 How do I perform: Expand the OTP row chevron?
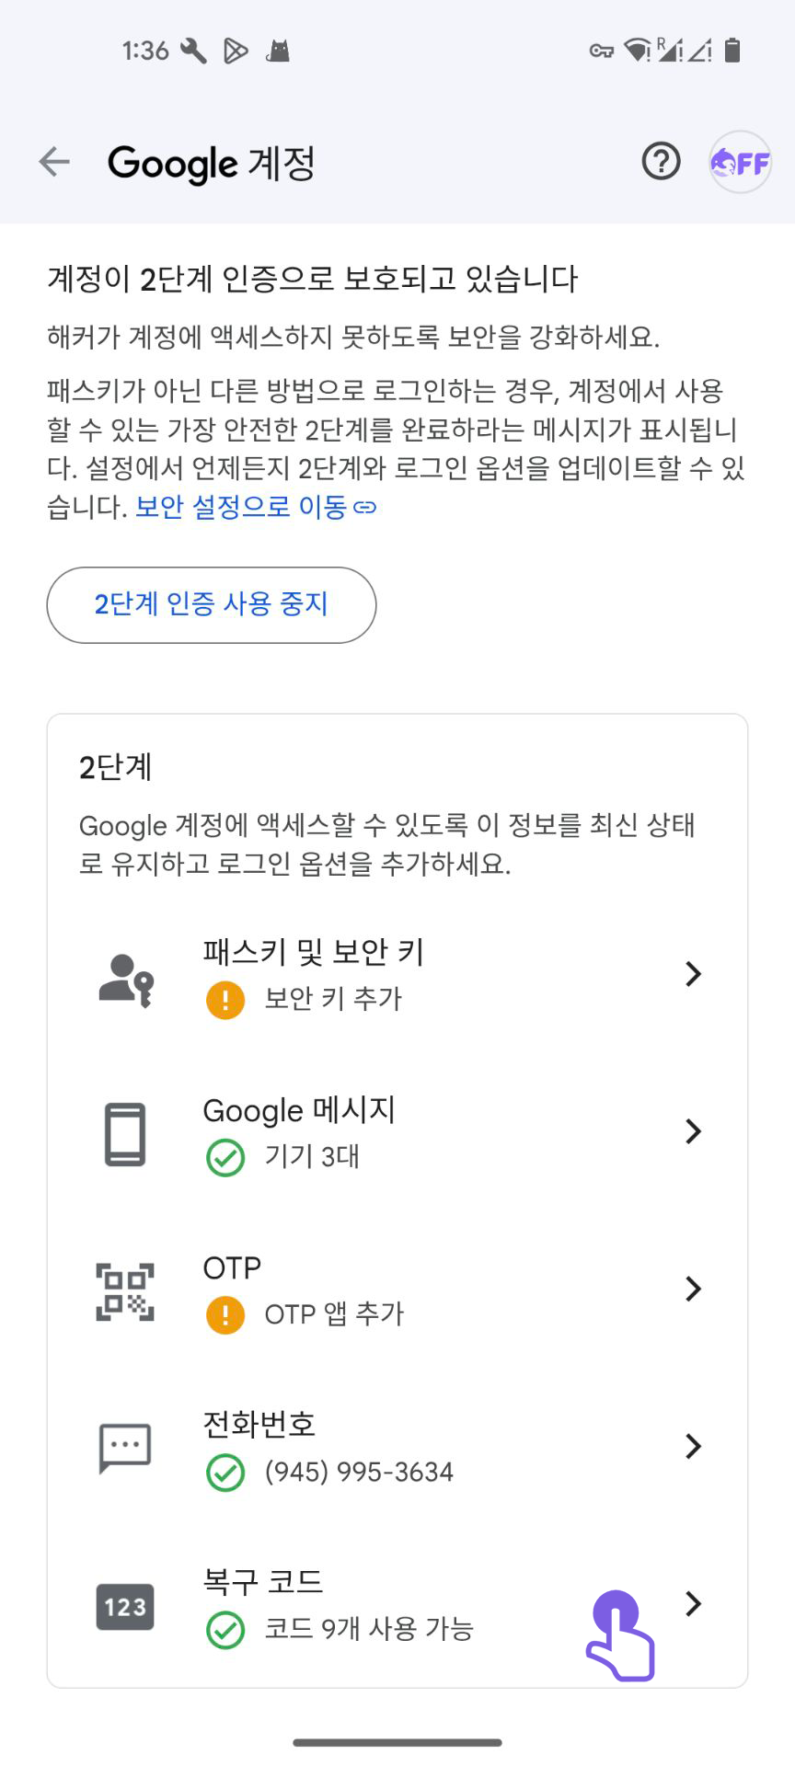click(x=694, y=1289)
